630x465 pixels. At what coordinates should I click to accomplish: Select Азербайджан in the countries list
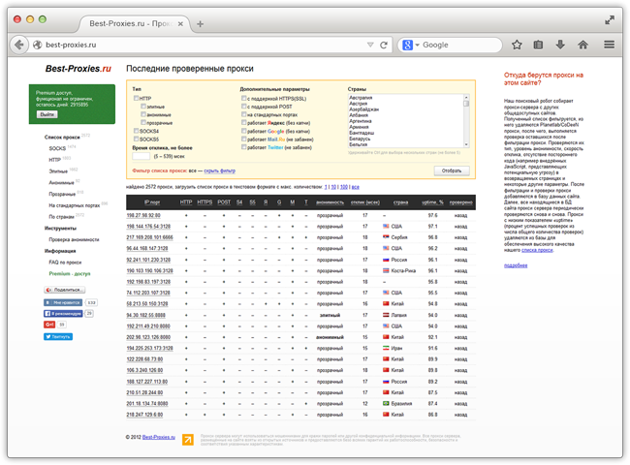(364, 109)
